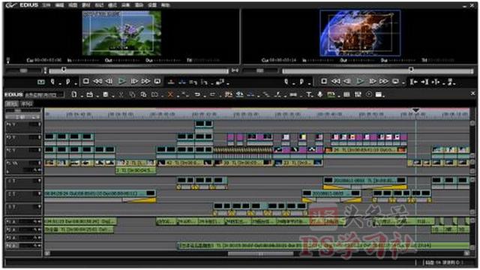Screen dimensions: 480x270
Task: Toggle mute on the first T title track
Action: pos(39,181)
